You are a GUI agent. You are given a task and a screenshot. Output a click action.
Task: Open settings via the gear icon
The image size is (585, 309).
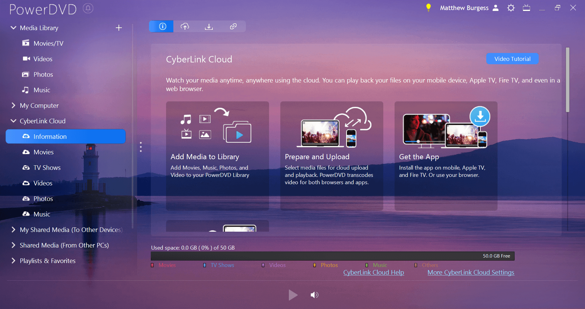tap(511, 8)
